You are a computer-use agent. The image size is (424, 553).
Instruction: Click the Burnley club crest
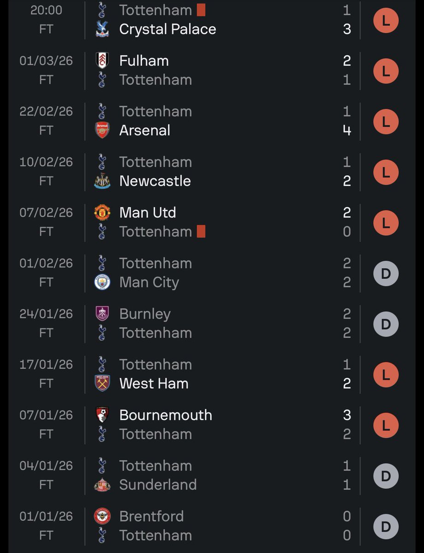(x=102, y=314)
